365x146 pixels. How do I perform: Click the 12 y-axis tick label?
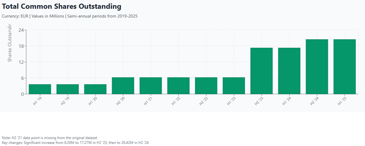point(21,62)
